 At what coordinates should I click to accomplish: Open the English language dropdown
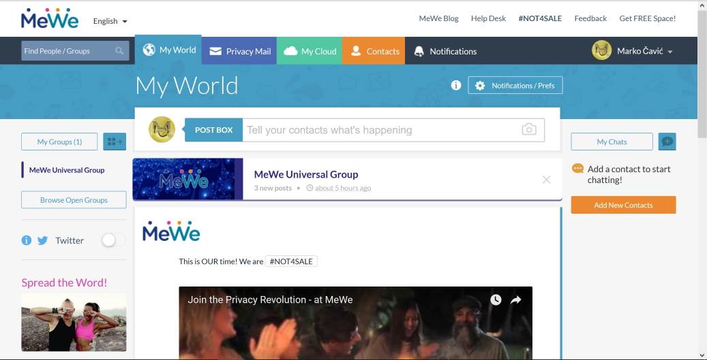(x=110, y=21)
